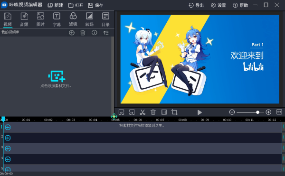Save the project with 保存
Screen dimensions: 285x176
95,5
